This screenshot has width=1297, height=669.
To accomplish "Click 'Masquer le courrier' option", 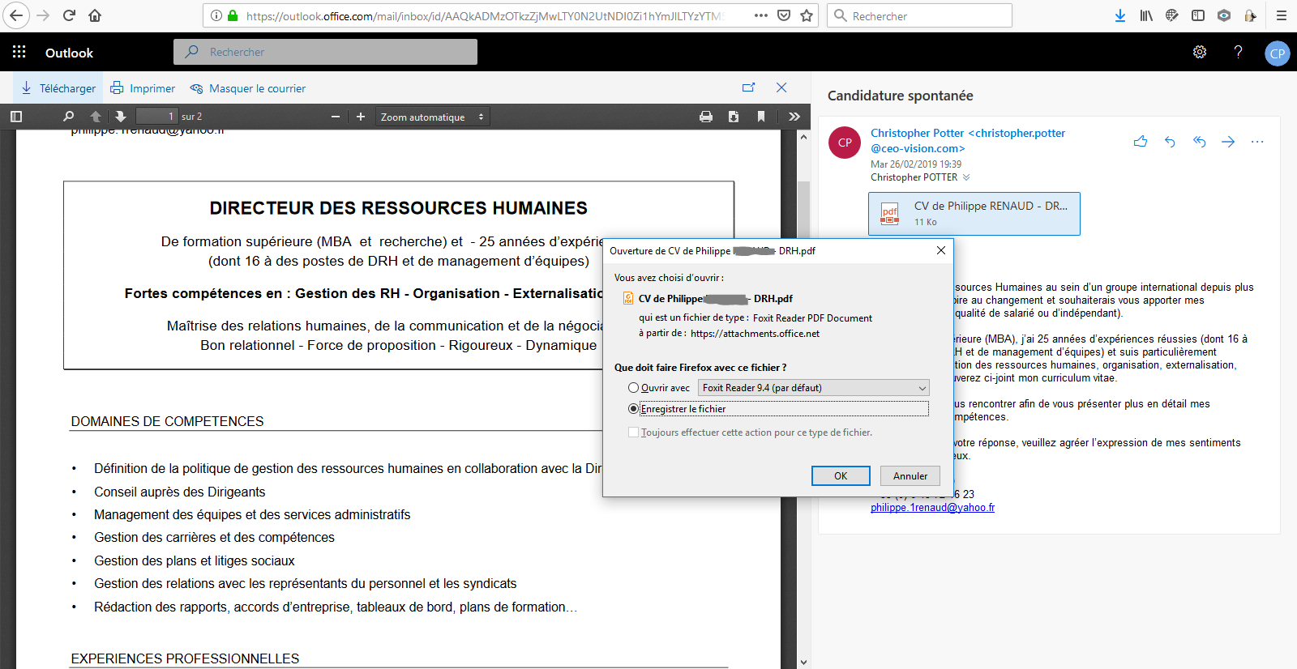I will click(248, 88).
